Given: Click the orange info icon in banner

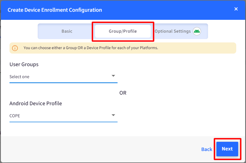Looking at the screenshot, I should (x=15, y=48).
